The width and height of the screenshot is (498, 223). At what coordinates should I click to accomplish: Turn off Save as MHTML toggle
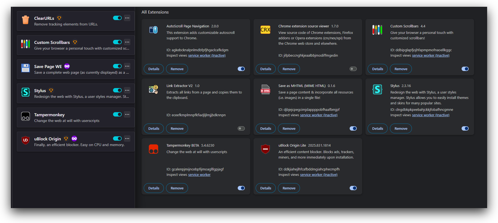[353, 128]
